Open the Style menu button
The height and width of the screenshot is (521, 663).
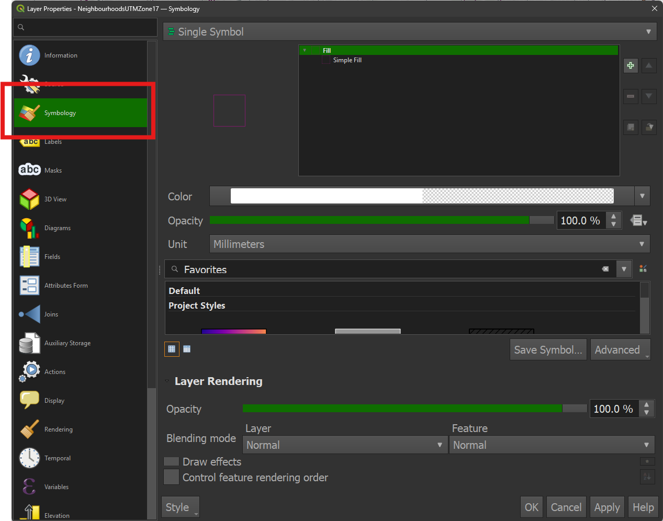(181, 507)
